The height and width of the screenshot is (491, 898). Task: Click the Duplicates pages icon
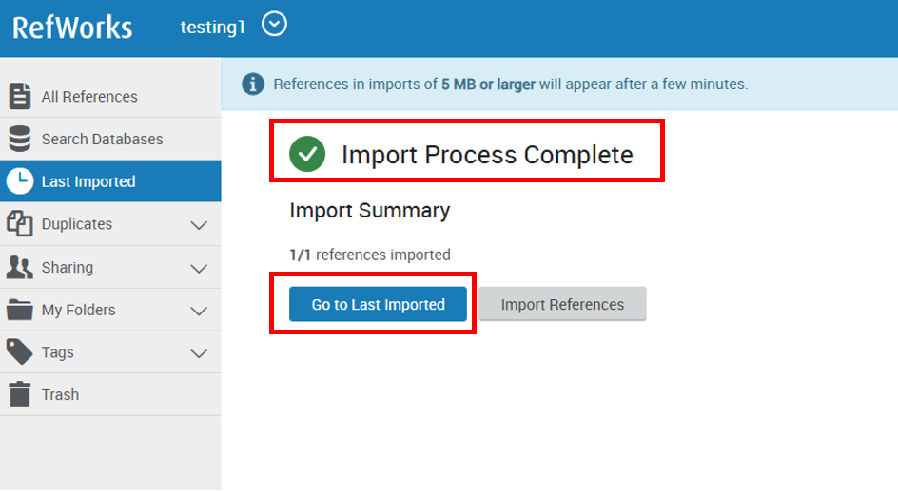(19, 224)
